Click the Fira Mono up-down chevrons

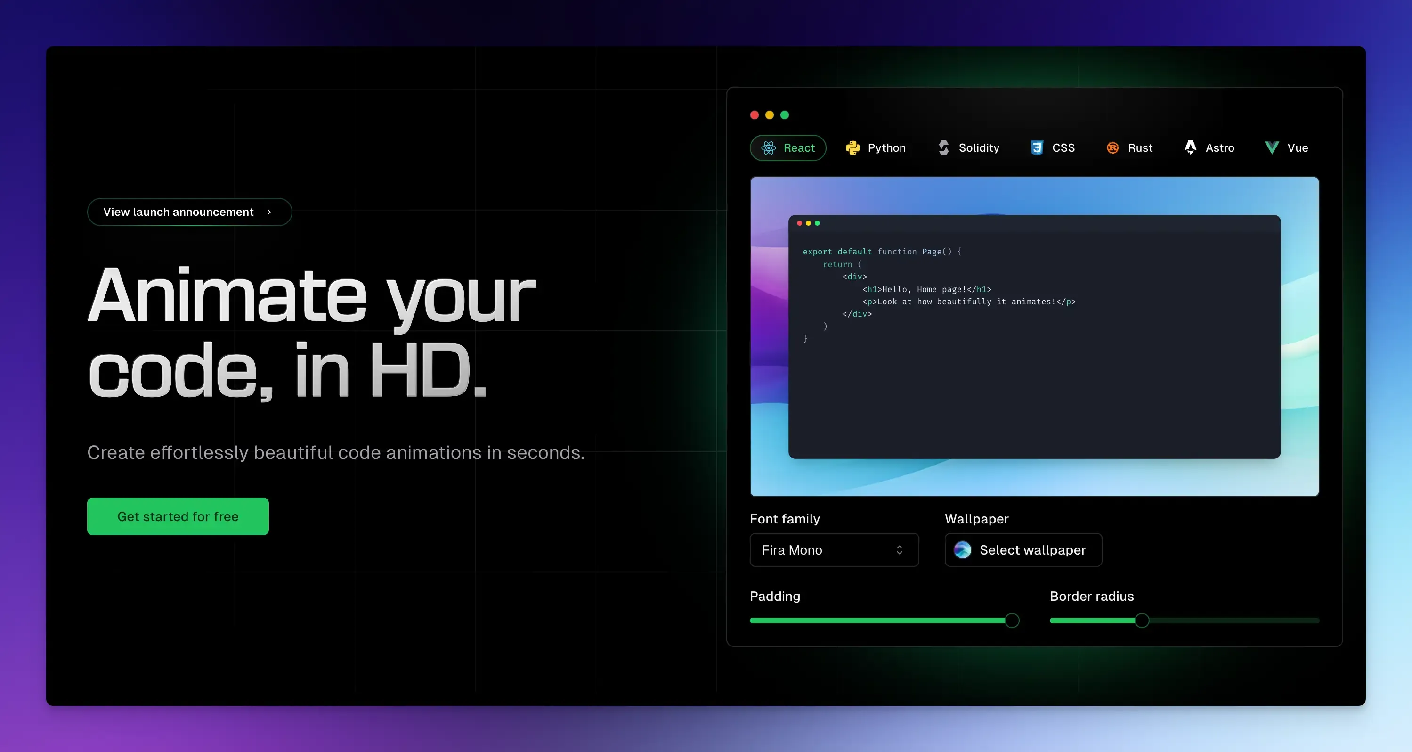[900, 549]
